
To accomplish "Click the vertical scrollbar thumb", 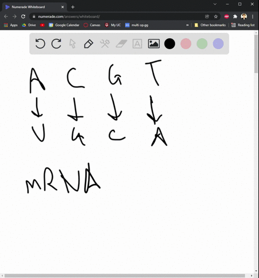I will 256,54.
